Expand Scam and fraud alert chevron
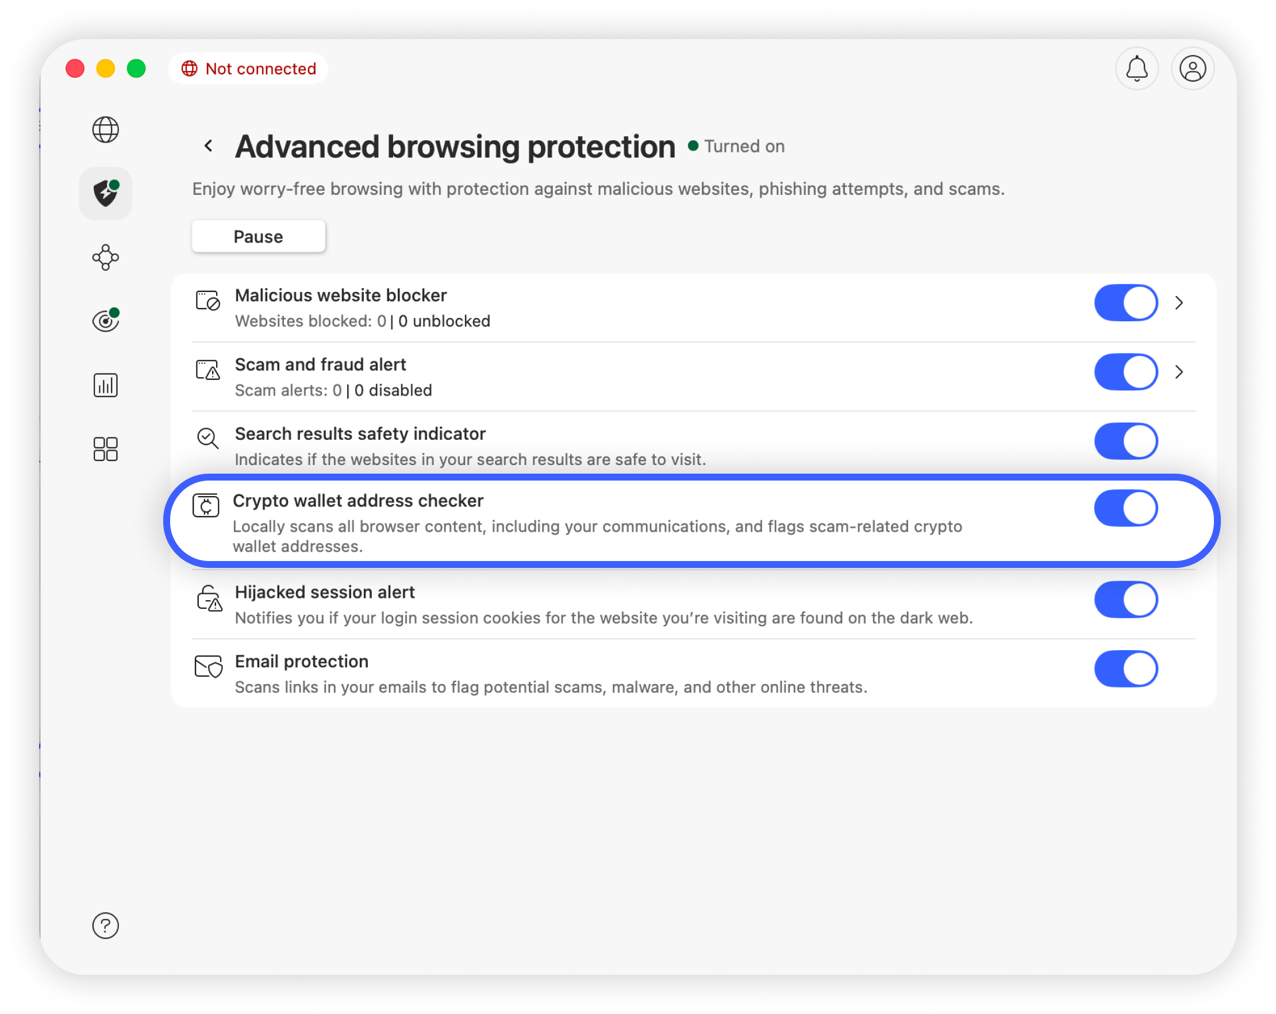Viewport: 1276px width, 1014px height. pyautogui.click(x=1179, y=372)
